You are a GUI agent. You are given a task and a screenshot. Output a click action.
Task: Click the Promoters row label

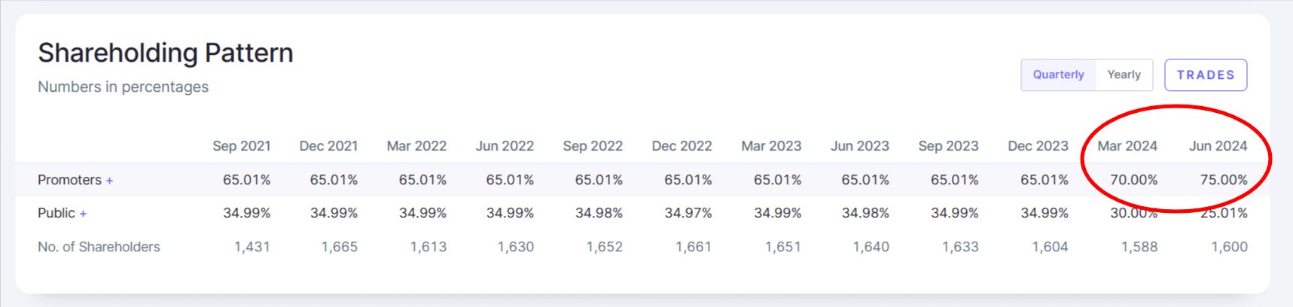tap(69, 180)
